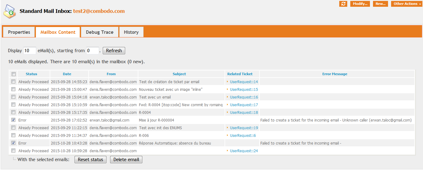The image size is (423, 170).
Task: Open the UserRequest::19 ticket link
Action: tap(244, 128)
